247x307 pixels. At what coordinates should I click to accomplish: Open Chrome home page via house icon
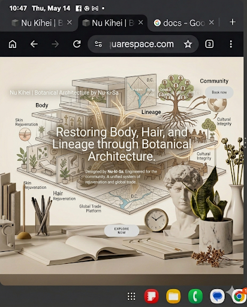tap(13, 44)
